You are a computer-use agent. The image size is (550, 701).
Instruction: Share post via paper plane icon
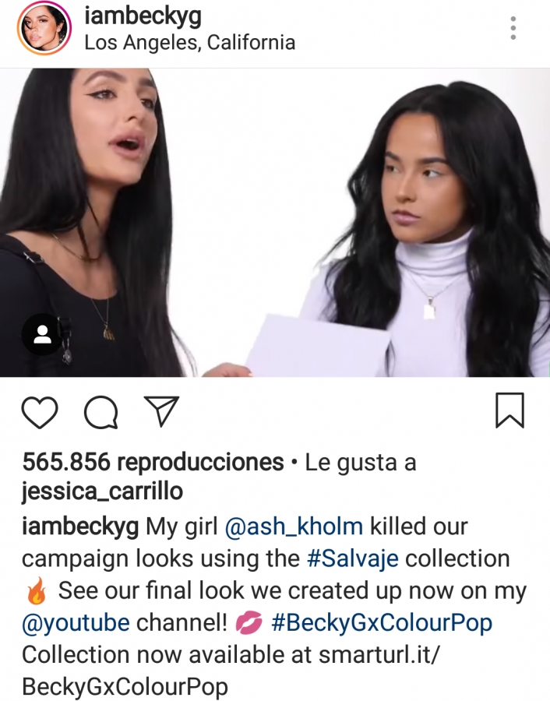point(161,410)
